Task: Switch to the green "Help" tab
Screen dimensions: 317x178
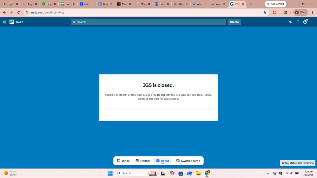Action: 47,4
